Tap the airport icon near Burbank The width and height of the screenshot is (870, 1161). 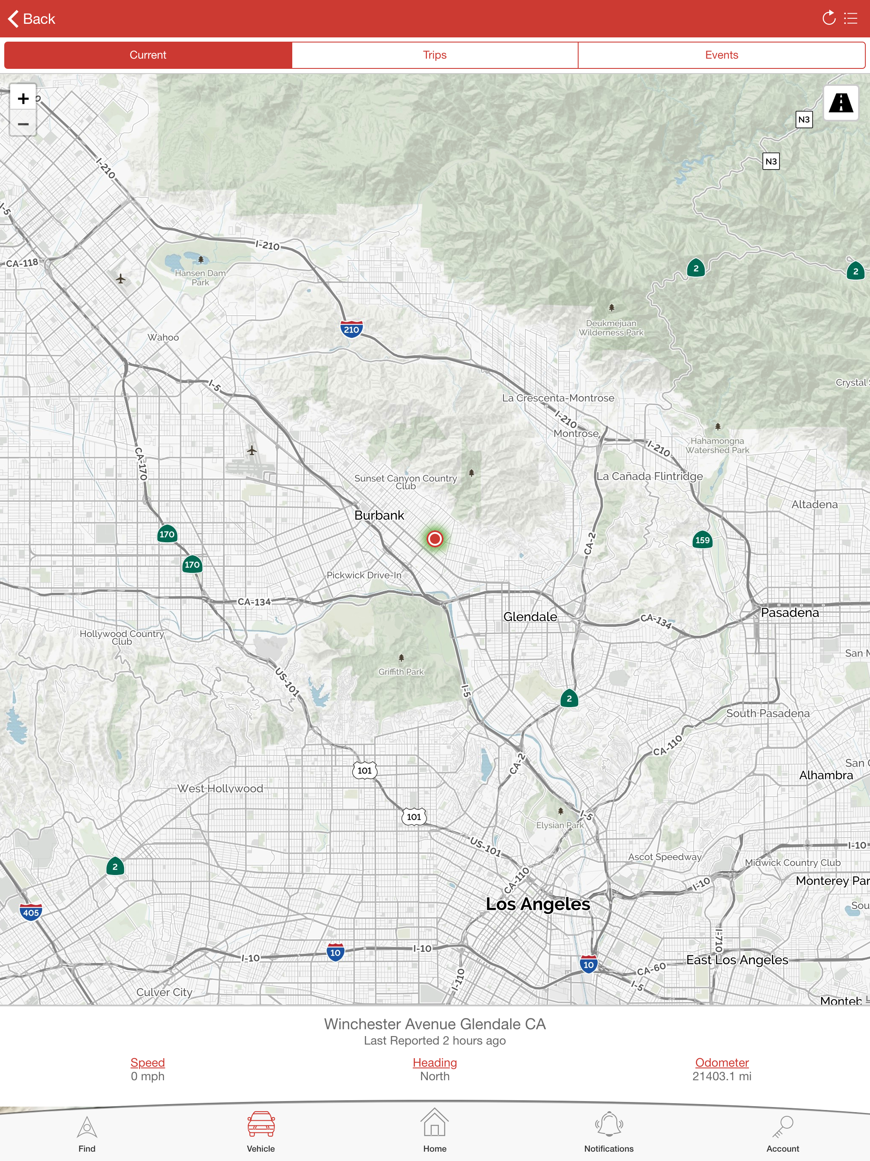(x=252, y=450)
